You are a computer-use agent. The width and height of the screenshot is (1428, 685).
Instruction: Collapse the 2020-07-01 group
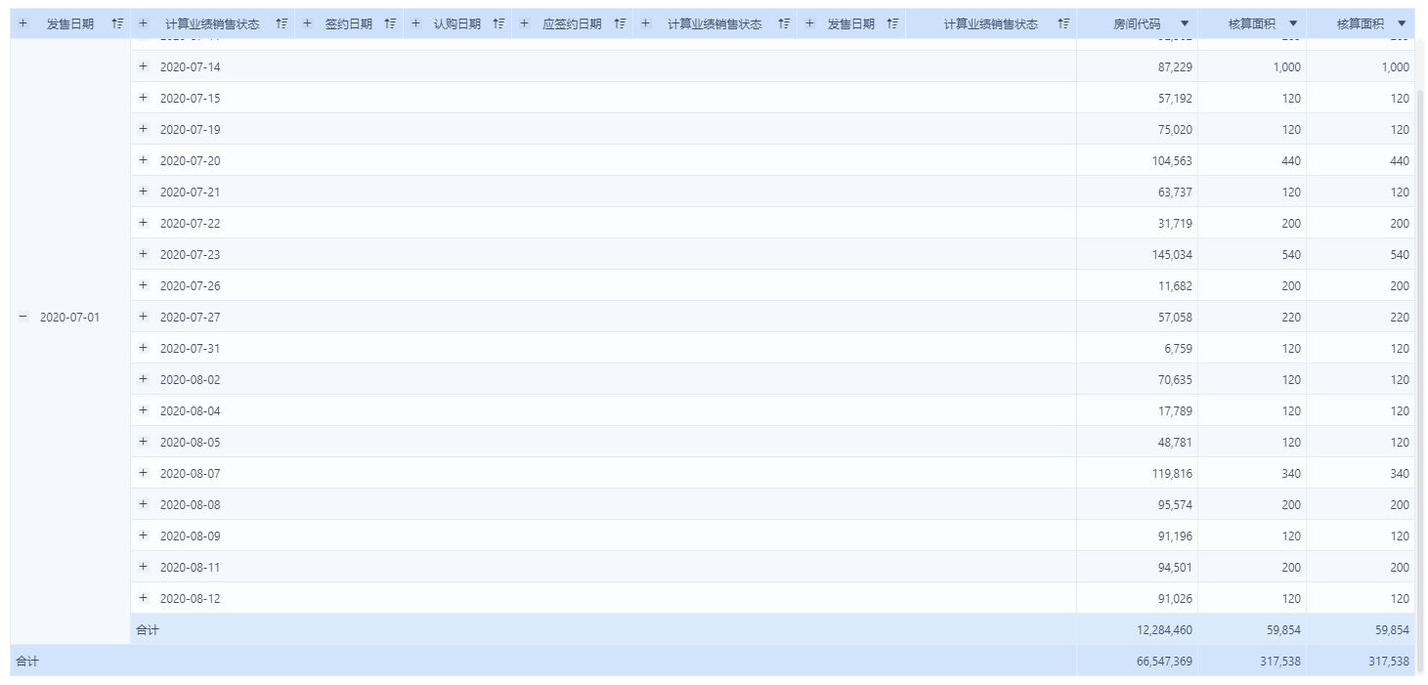click(23, 317)
